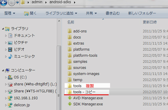Expand the ドキュメント library node
168x110 pixels.
coord(6,36)
